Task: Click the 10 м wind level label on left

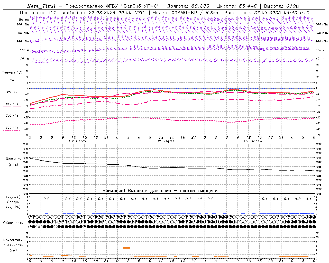Action: [25, 59]
